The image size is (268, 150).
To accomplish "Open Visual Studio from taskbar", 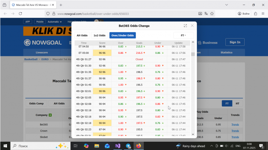I will 118,146.
